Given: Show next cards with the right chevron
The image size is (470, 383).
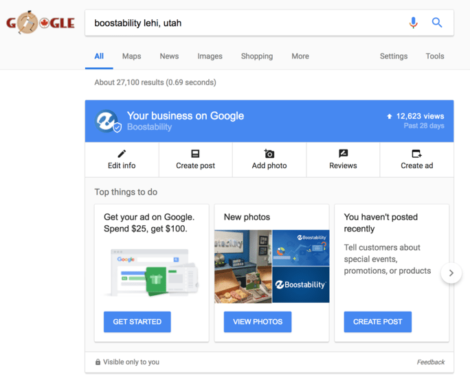Looking at the screenshot, I should (451, 272).
